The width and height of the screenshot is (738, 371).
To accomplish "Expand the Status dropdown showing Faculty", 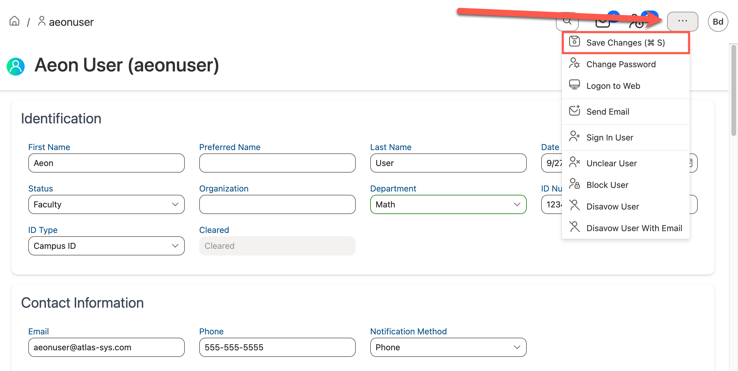I will pyautogui.click(x=106, y=204).
